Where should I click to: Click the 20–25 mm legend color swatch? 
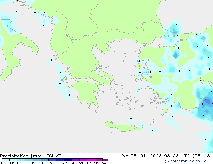point(60,160)
